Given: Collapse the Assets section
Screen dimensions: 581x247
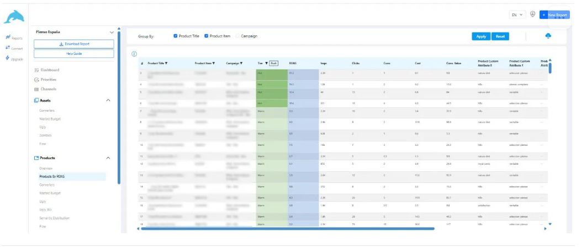Looking at the screenshot, I should [108, 101].
